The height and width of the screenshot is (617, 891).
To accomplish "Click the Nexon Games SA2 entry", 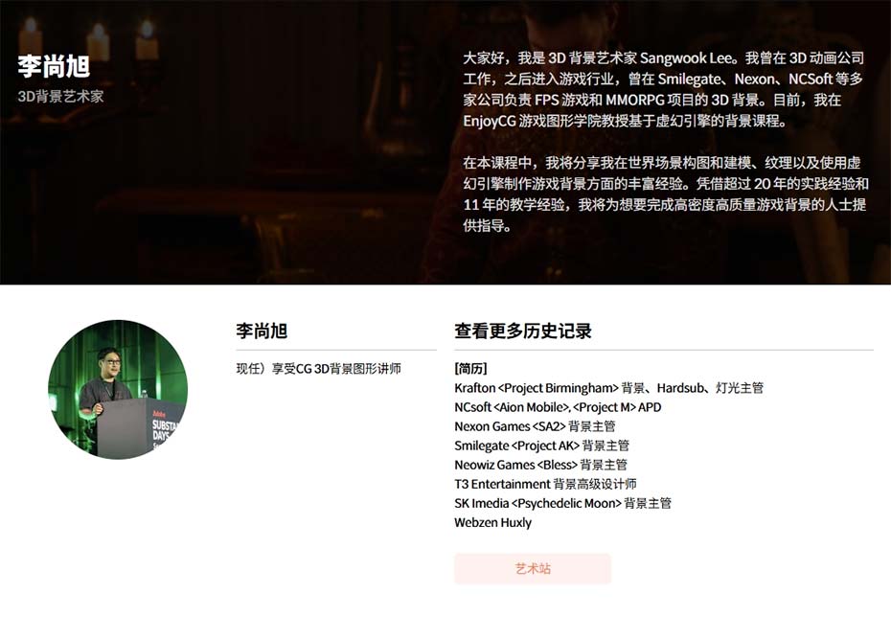I will [535, 426].
